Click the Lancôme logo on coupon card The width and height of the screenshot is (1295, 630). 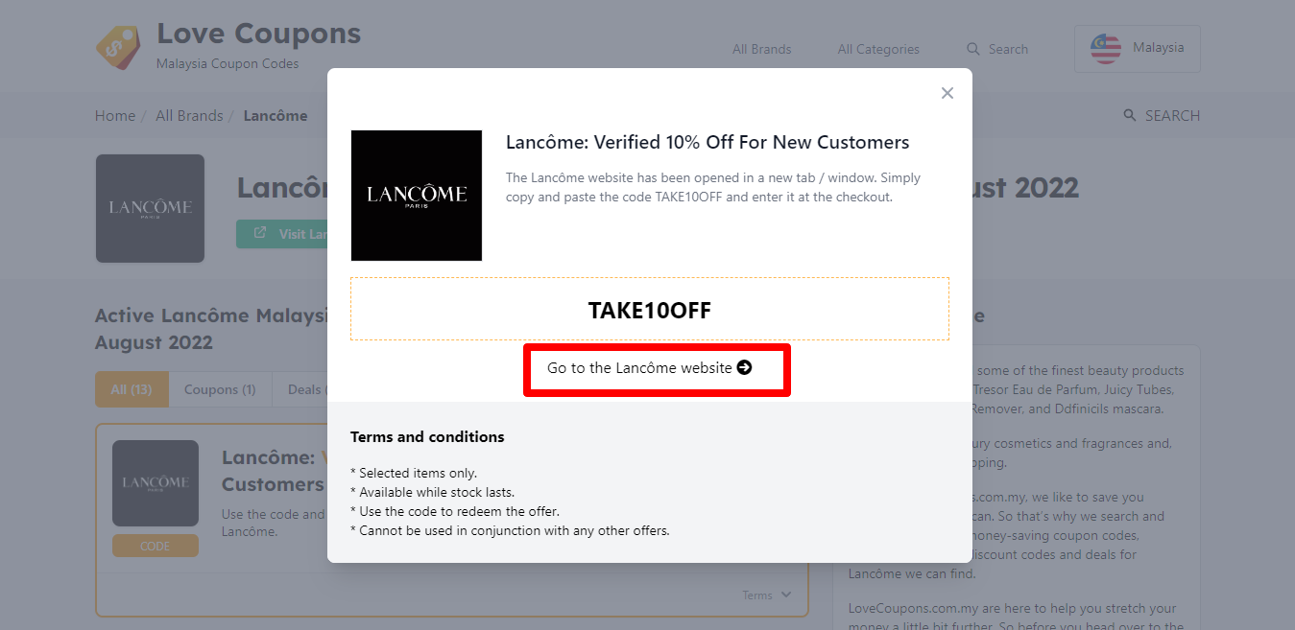[x=156, y=482]
